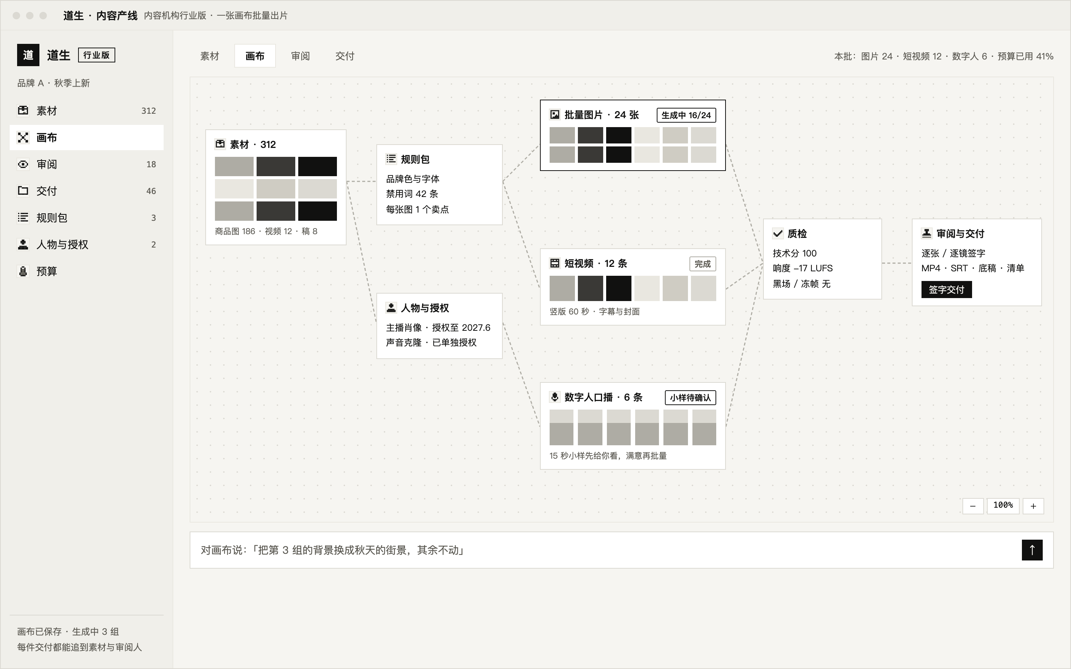Zoom in with the plus button
Screen dimensions: 1071x669
(x=1033, y=506)
